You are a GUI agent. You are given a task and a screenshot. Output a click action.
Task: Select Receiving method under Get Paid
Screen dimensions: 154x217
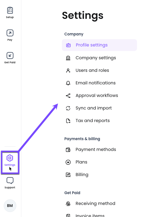[95, 204]
